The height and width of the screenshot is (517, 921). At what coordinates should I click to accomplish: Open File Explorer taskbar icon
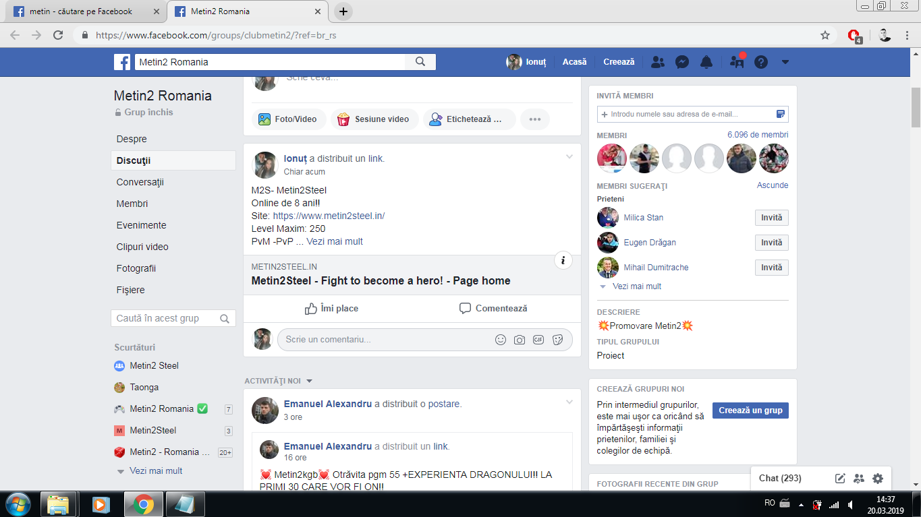pyautogui.click(x=59, y=504)
